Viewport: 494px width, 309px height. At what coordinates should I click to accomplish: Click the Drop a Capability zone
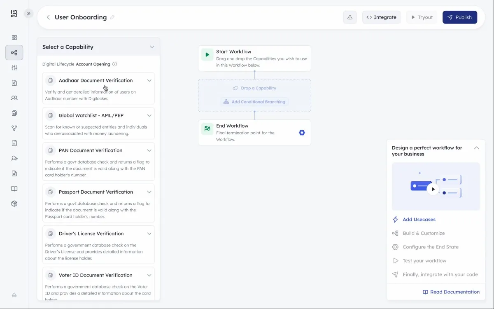coord(254,88)
